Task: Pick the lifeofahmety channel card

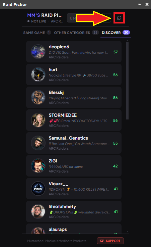Action: 74,211
